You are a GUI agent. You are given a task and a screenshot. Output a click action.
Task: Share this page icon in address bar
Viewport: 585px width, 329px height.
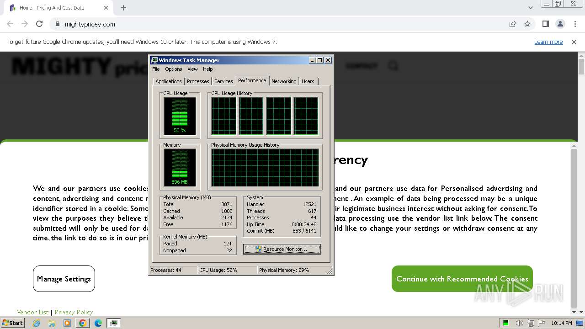point(513,24)
